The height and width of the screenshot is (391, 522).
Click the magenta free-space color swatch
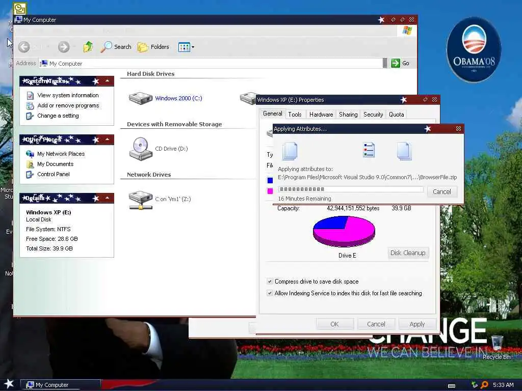[270, 191]
